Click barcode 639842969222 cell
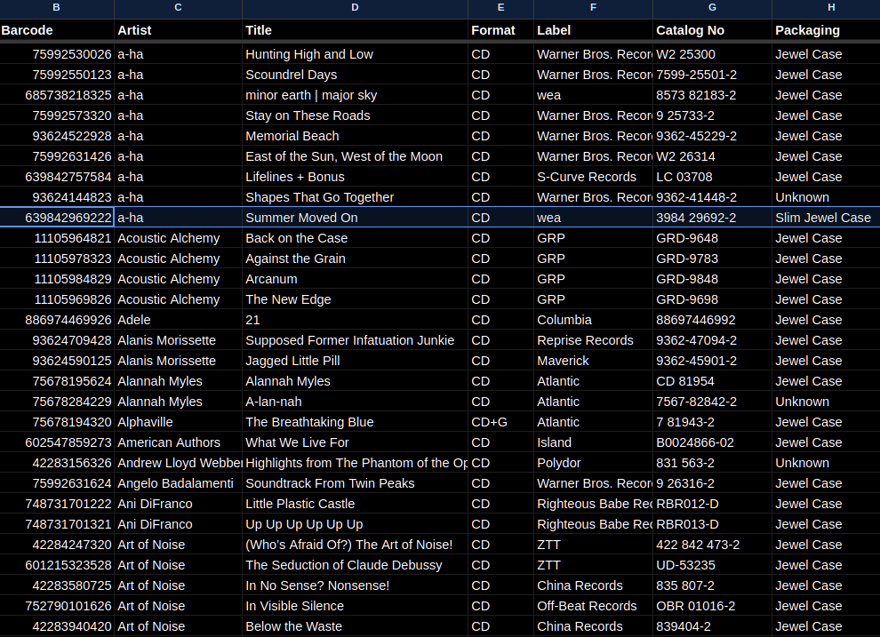The width and height of the screenshot is (880, 637). point(57,218)
